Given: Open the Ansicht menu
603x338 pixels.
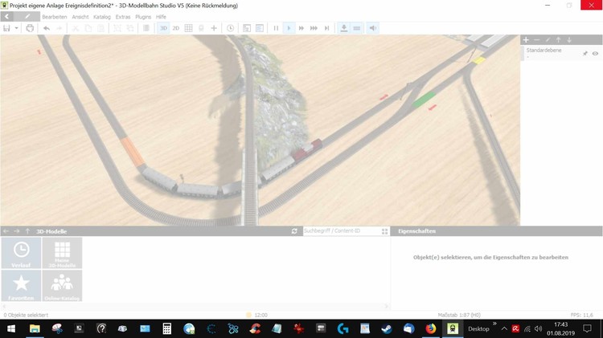Looking at the screenshot, I should [80, 17].
